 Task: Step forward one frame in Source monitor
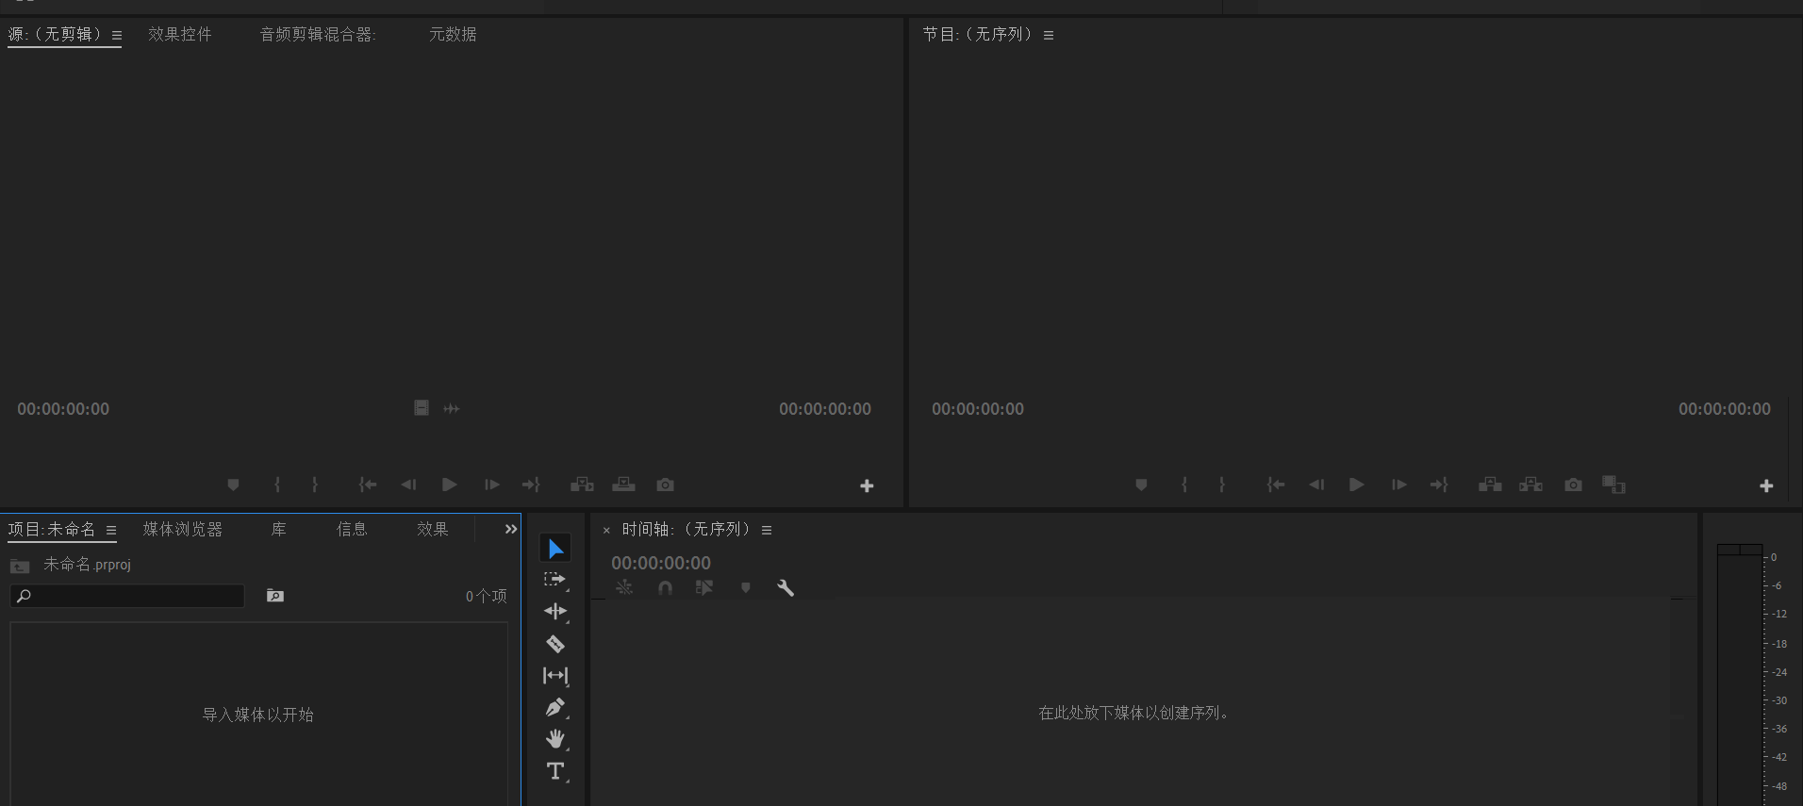click(491, 485)
